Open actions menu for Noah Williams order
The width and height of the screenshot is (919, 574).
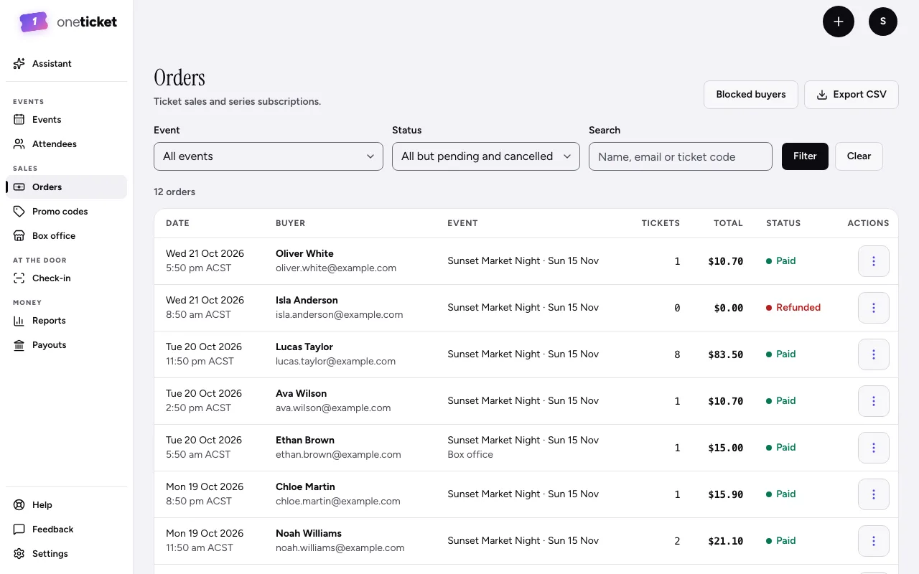tap(874, 541)
